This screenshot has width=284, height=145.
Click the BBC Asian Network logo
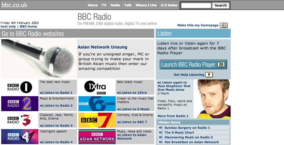(97, 137)
